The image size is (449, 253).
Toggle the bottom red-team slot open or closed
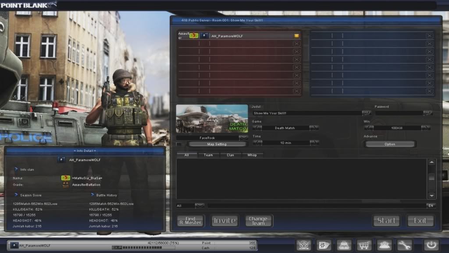point(296,91)
